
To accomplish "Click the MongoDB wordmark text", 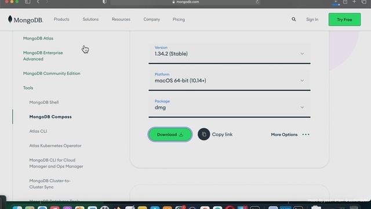I will (x=28, y=20).
